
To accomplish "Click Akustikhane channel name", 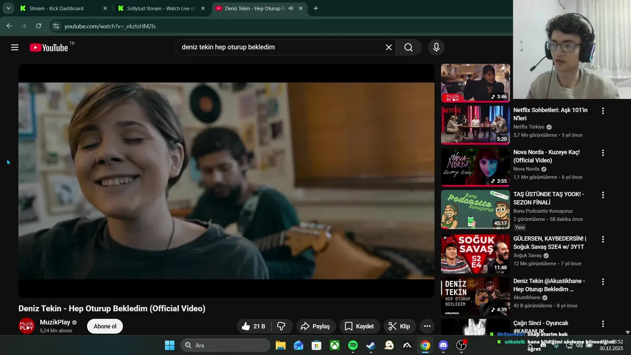I will coord(527,298).
